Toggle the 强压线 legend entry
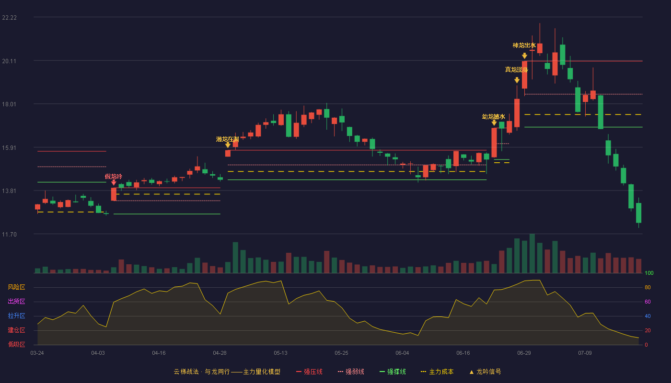671x383 pixels. [x=309, y=372]
